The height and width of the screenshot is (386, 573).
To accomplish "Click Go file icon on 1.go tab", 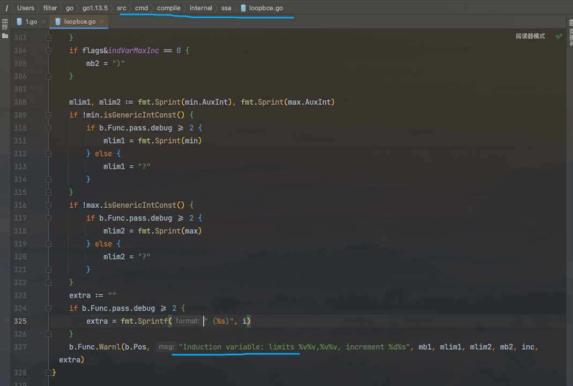I will click(x=19, y=21).
